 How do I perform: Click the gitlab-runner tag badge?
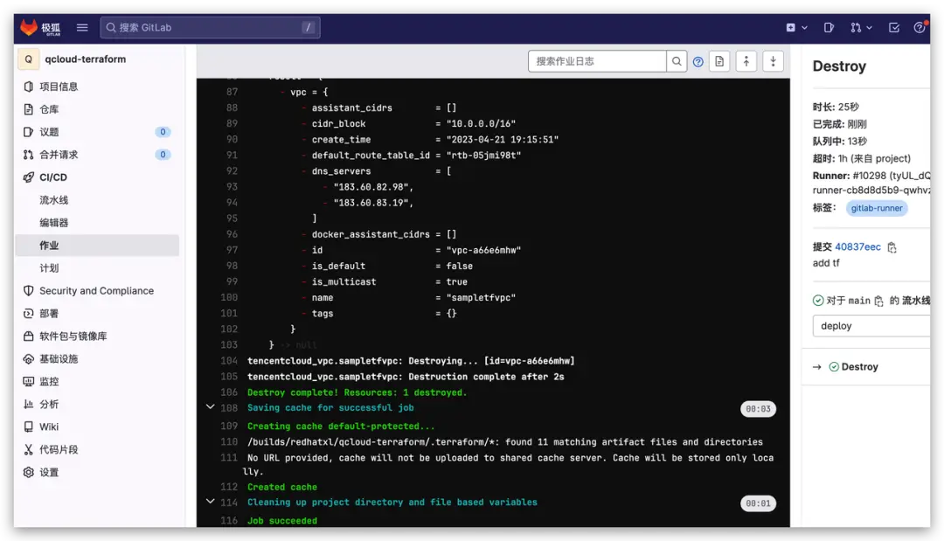coord(878,209)
